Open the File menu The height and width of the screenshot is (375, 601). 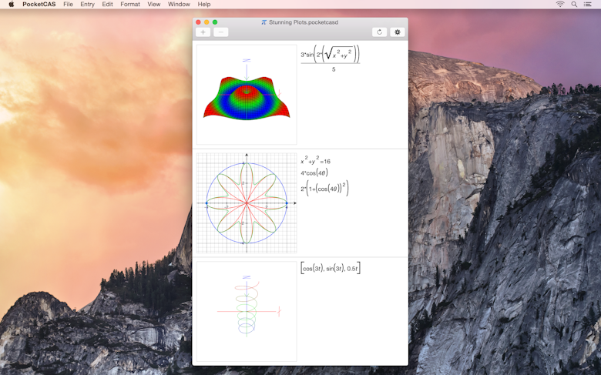point(69,4)
